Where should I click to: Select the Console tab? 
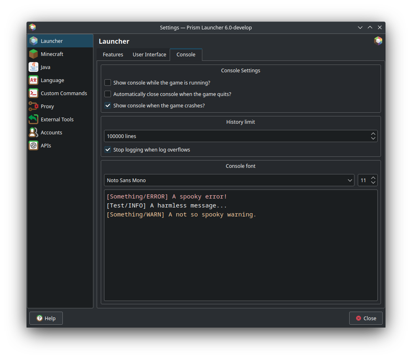click(186, 54)
